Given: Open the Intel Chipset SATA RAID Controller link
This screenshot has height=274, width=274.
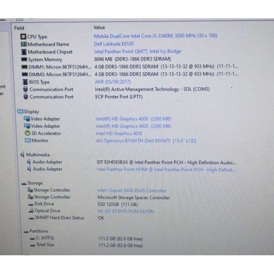Looking at the screenshot, I should [x=132, y=190].
